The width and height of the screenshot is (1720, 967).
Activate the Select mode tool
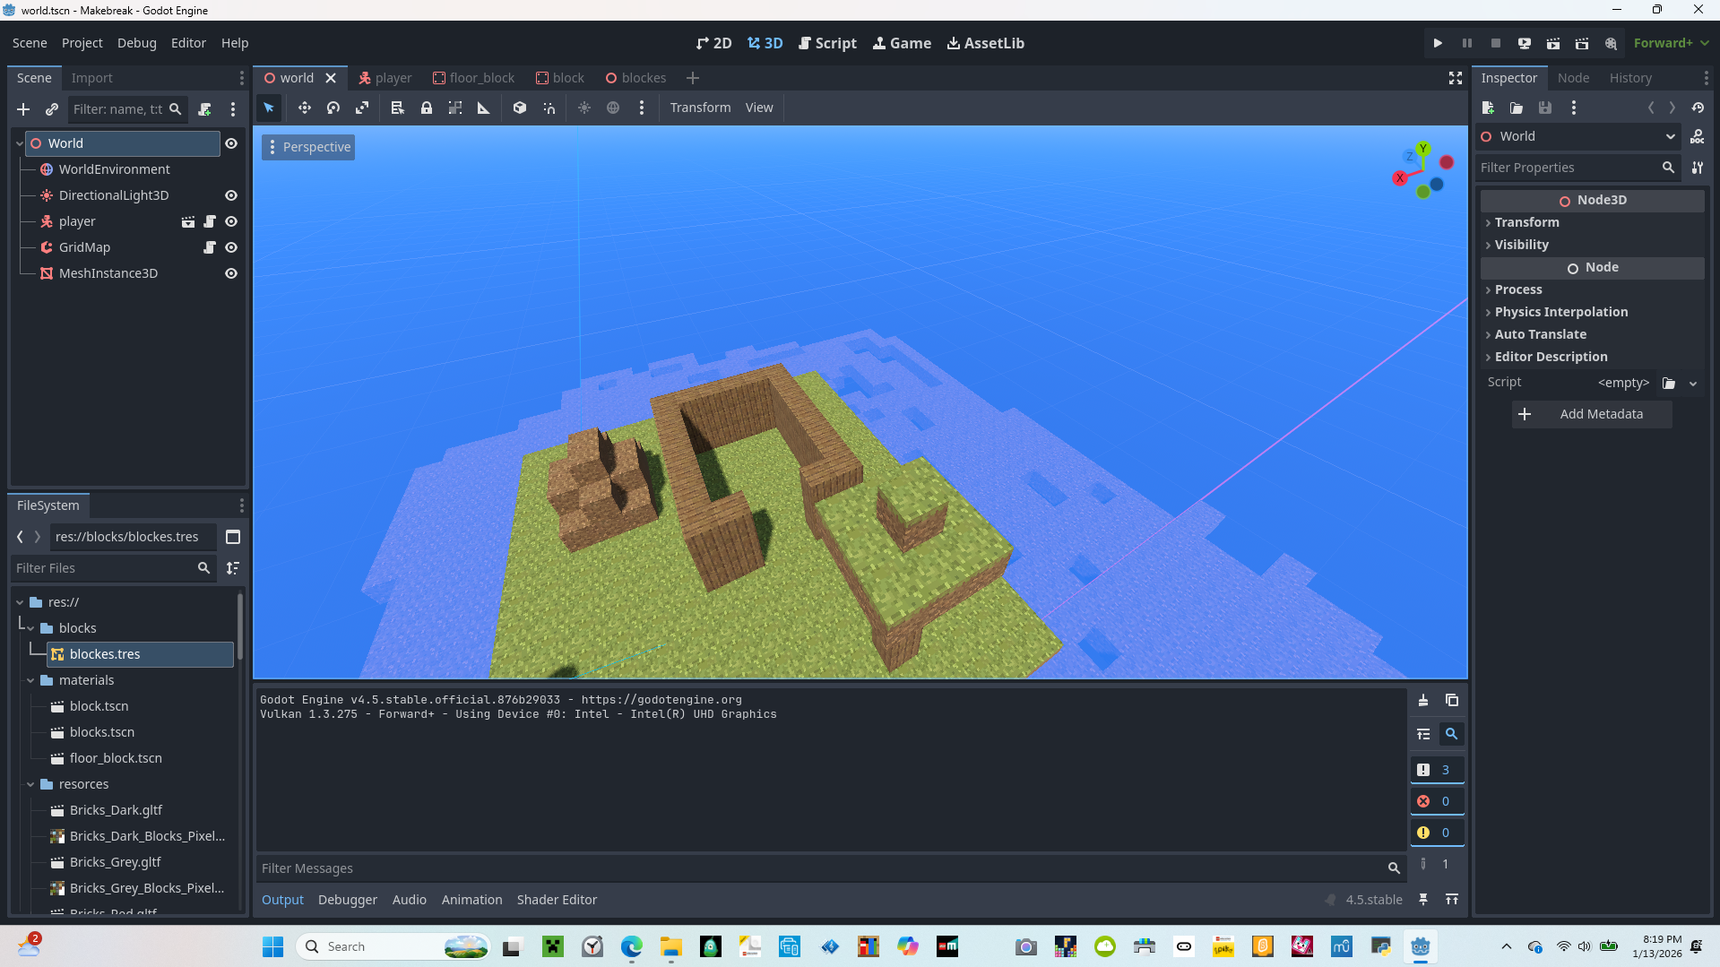[x=269, y=108]
